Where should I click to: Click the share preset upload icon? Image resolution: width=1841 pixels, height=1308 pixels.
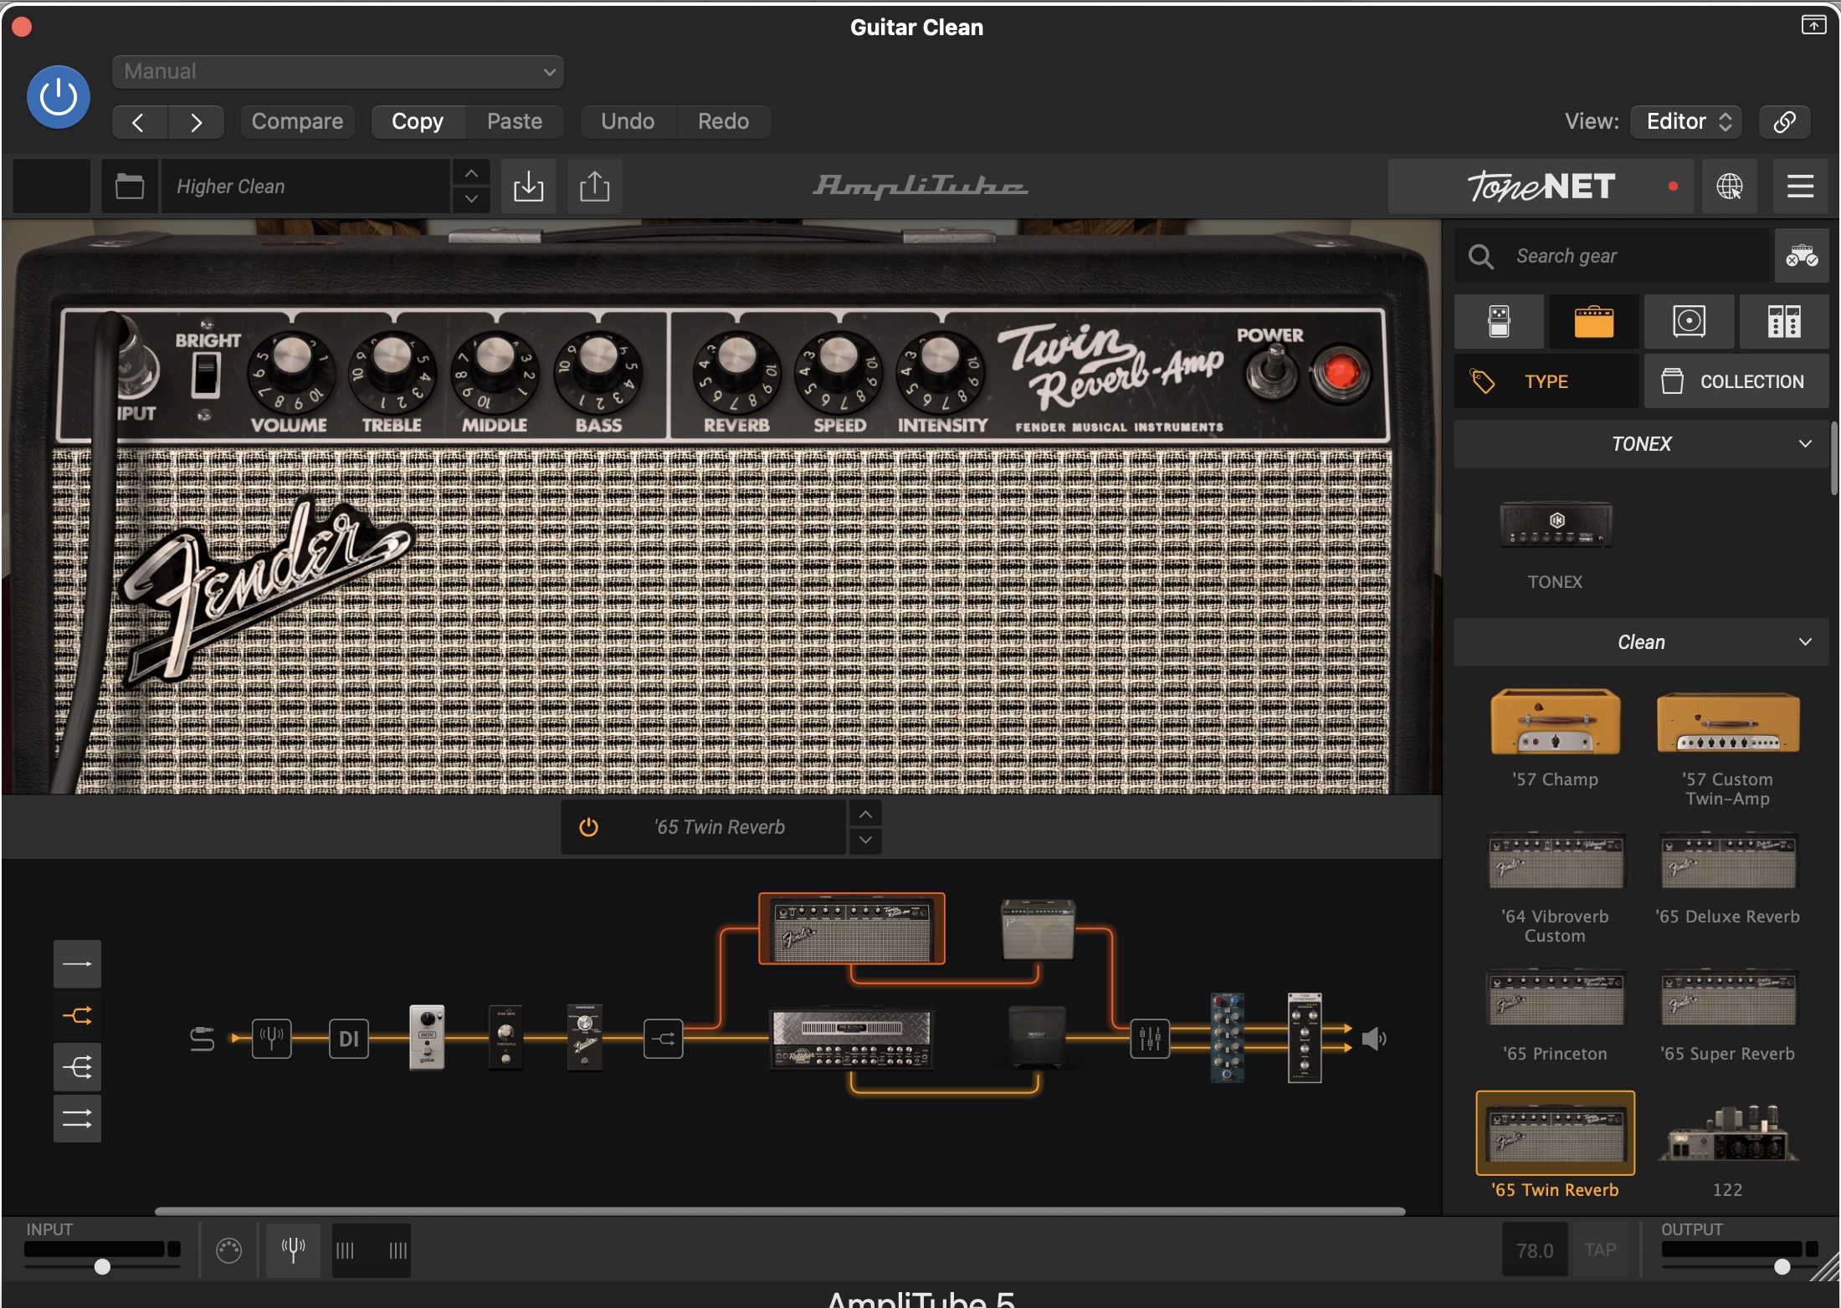pos(594,186)
